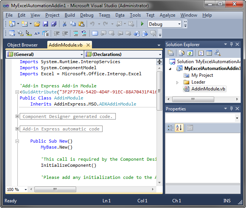
Task: Close the AddinModule.vb tab
Action: [x=88, y=45]
